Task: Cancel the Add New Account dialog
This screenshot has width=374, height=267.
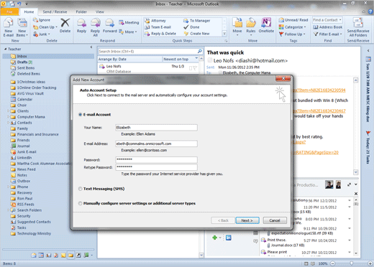Action: click(275, 220)
